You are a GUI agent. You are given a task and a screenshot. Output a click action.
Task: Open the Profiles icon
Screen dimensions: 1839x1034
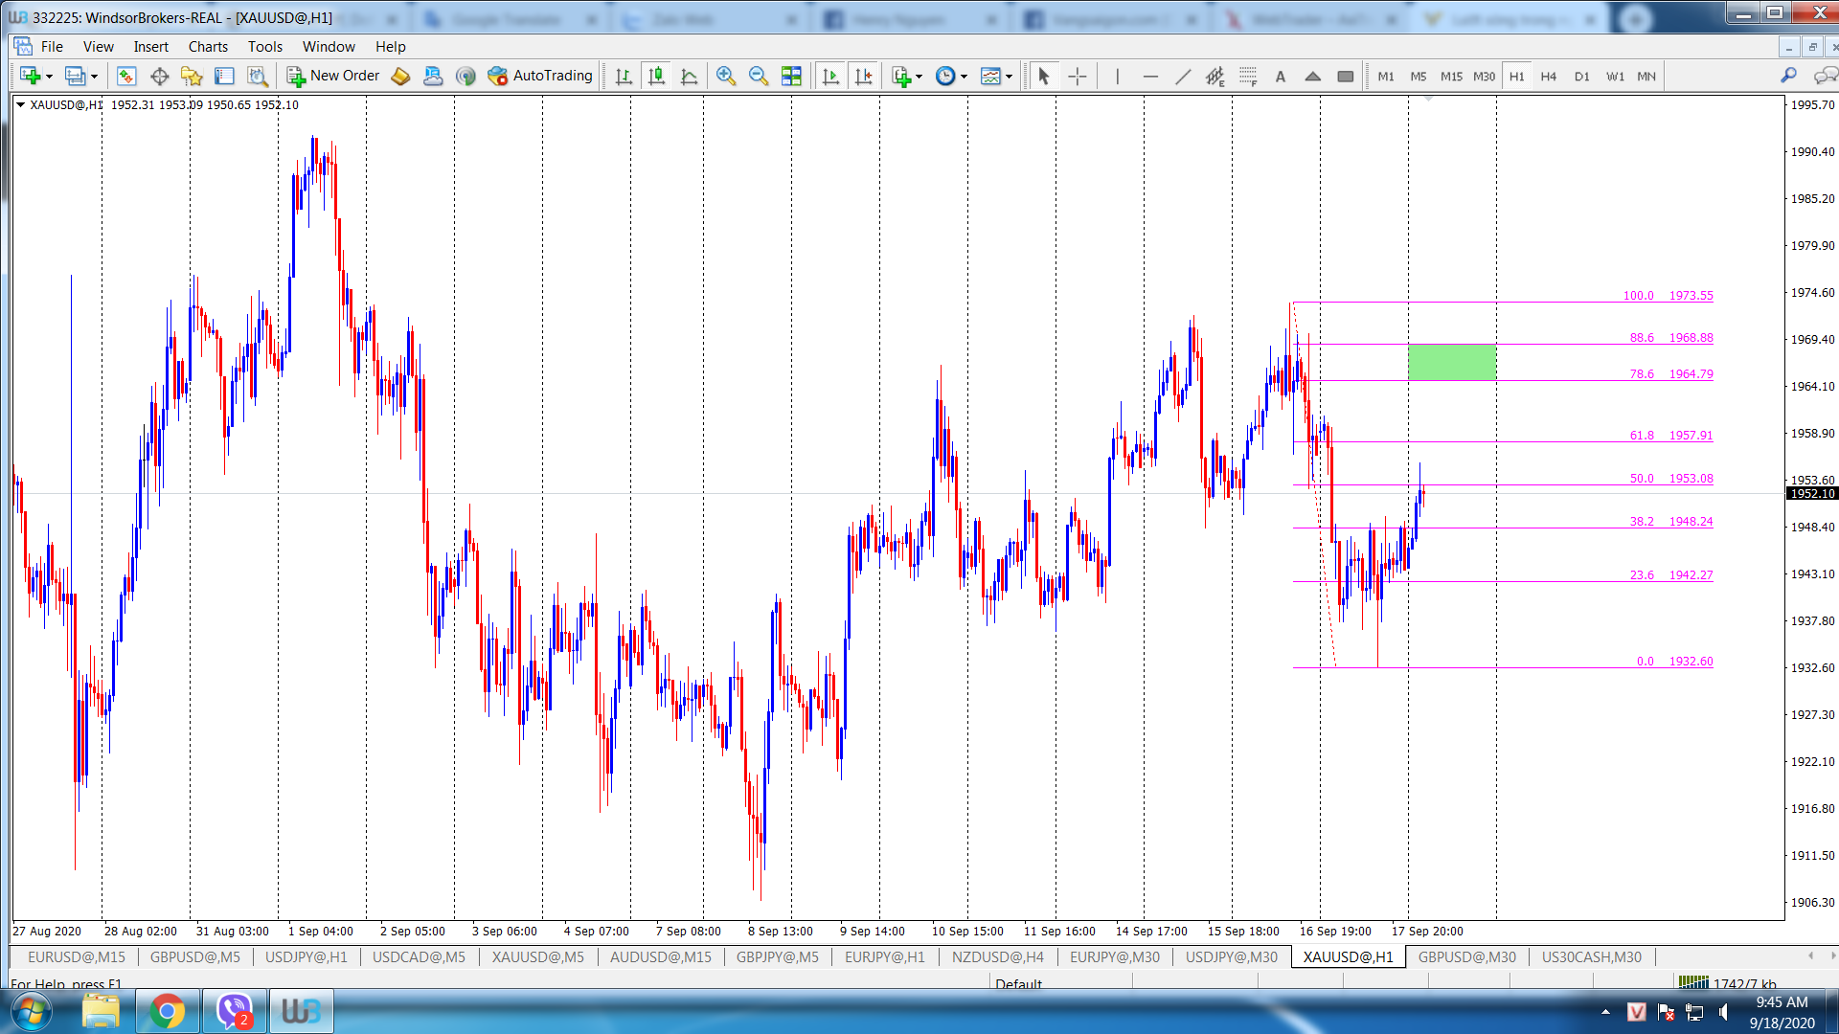pos(75,76)
